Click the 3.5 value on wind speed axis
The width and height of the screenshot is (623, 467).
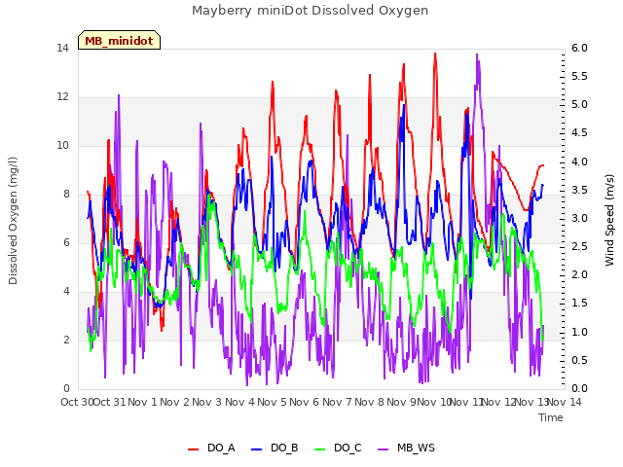(579, 191)
